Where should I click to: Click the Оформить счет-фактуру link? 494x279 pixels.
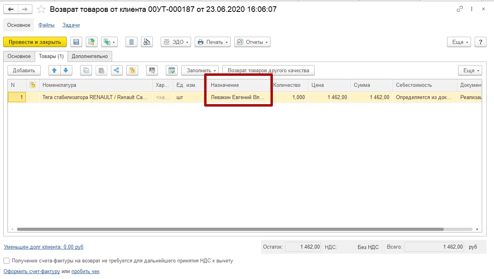click(x=32, y=272)
